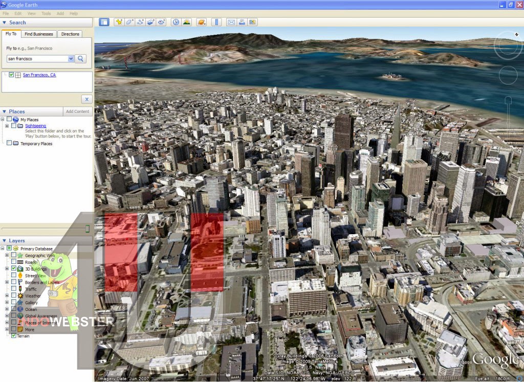Click the View in Google Maps icon

pos(252,23)
